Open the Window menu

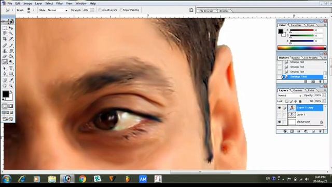pos(81,4)
